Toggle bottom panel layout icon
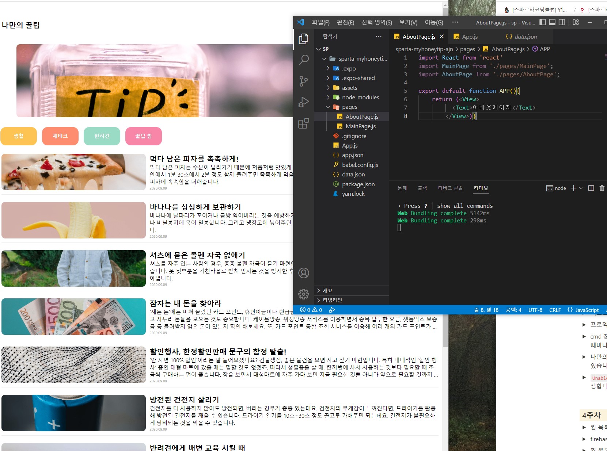Image resolution: width=607 pixels, height=451 pixels. pyautogui.click(x=552, y=22)
